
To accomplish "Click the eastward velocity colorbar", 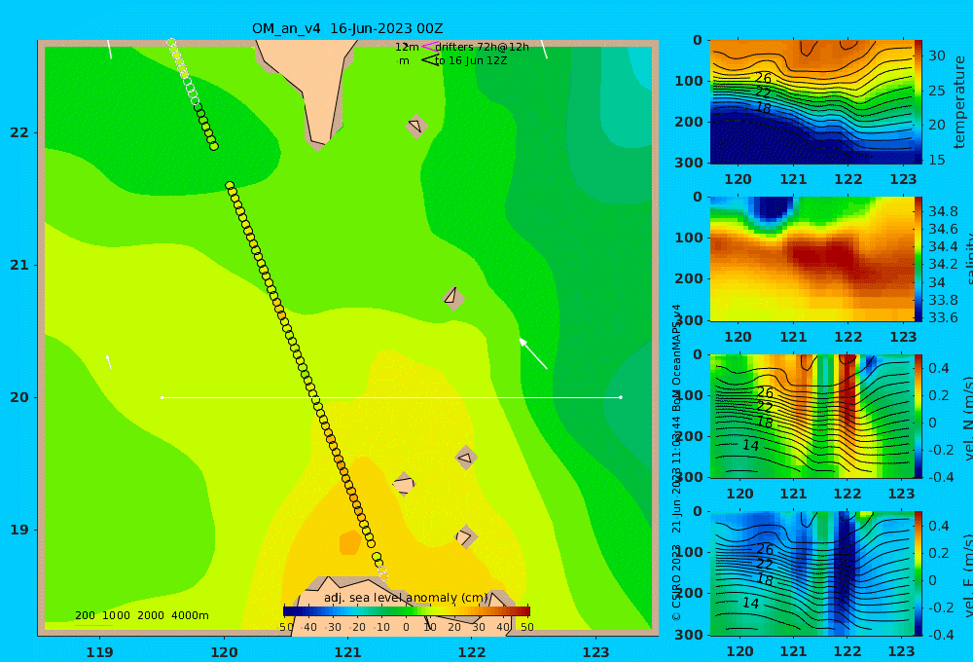I will pos(919,573).
